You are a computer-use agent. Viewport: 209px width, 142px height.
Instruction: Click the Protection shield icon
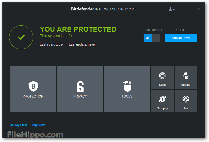pos(33,86)
